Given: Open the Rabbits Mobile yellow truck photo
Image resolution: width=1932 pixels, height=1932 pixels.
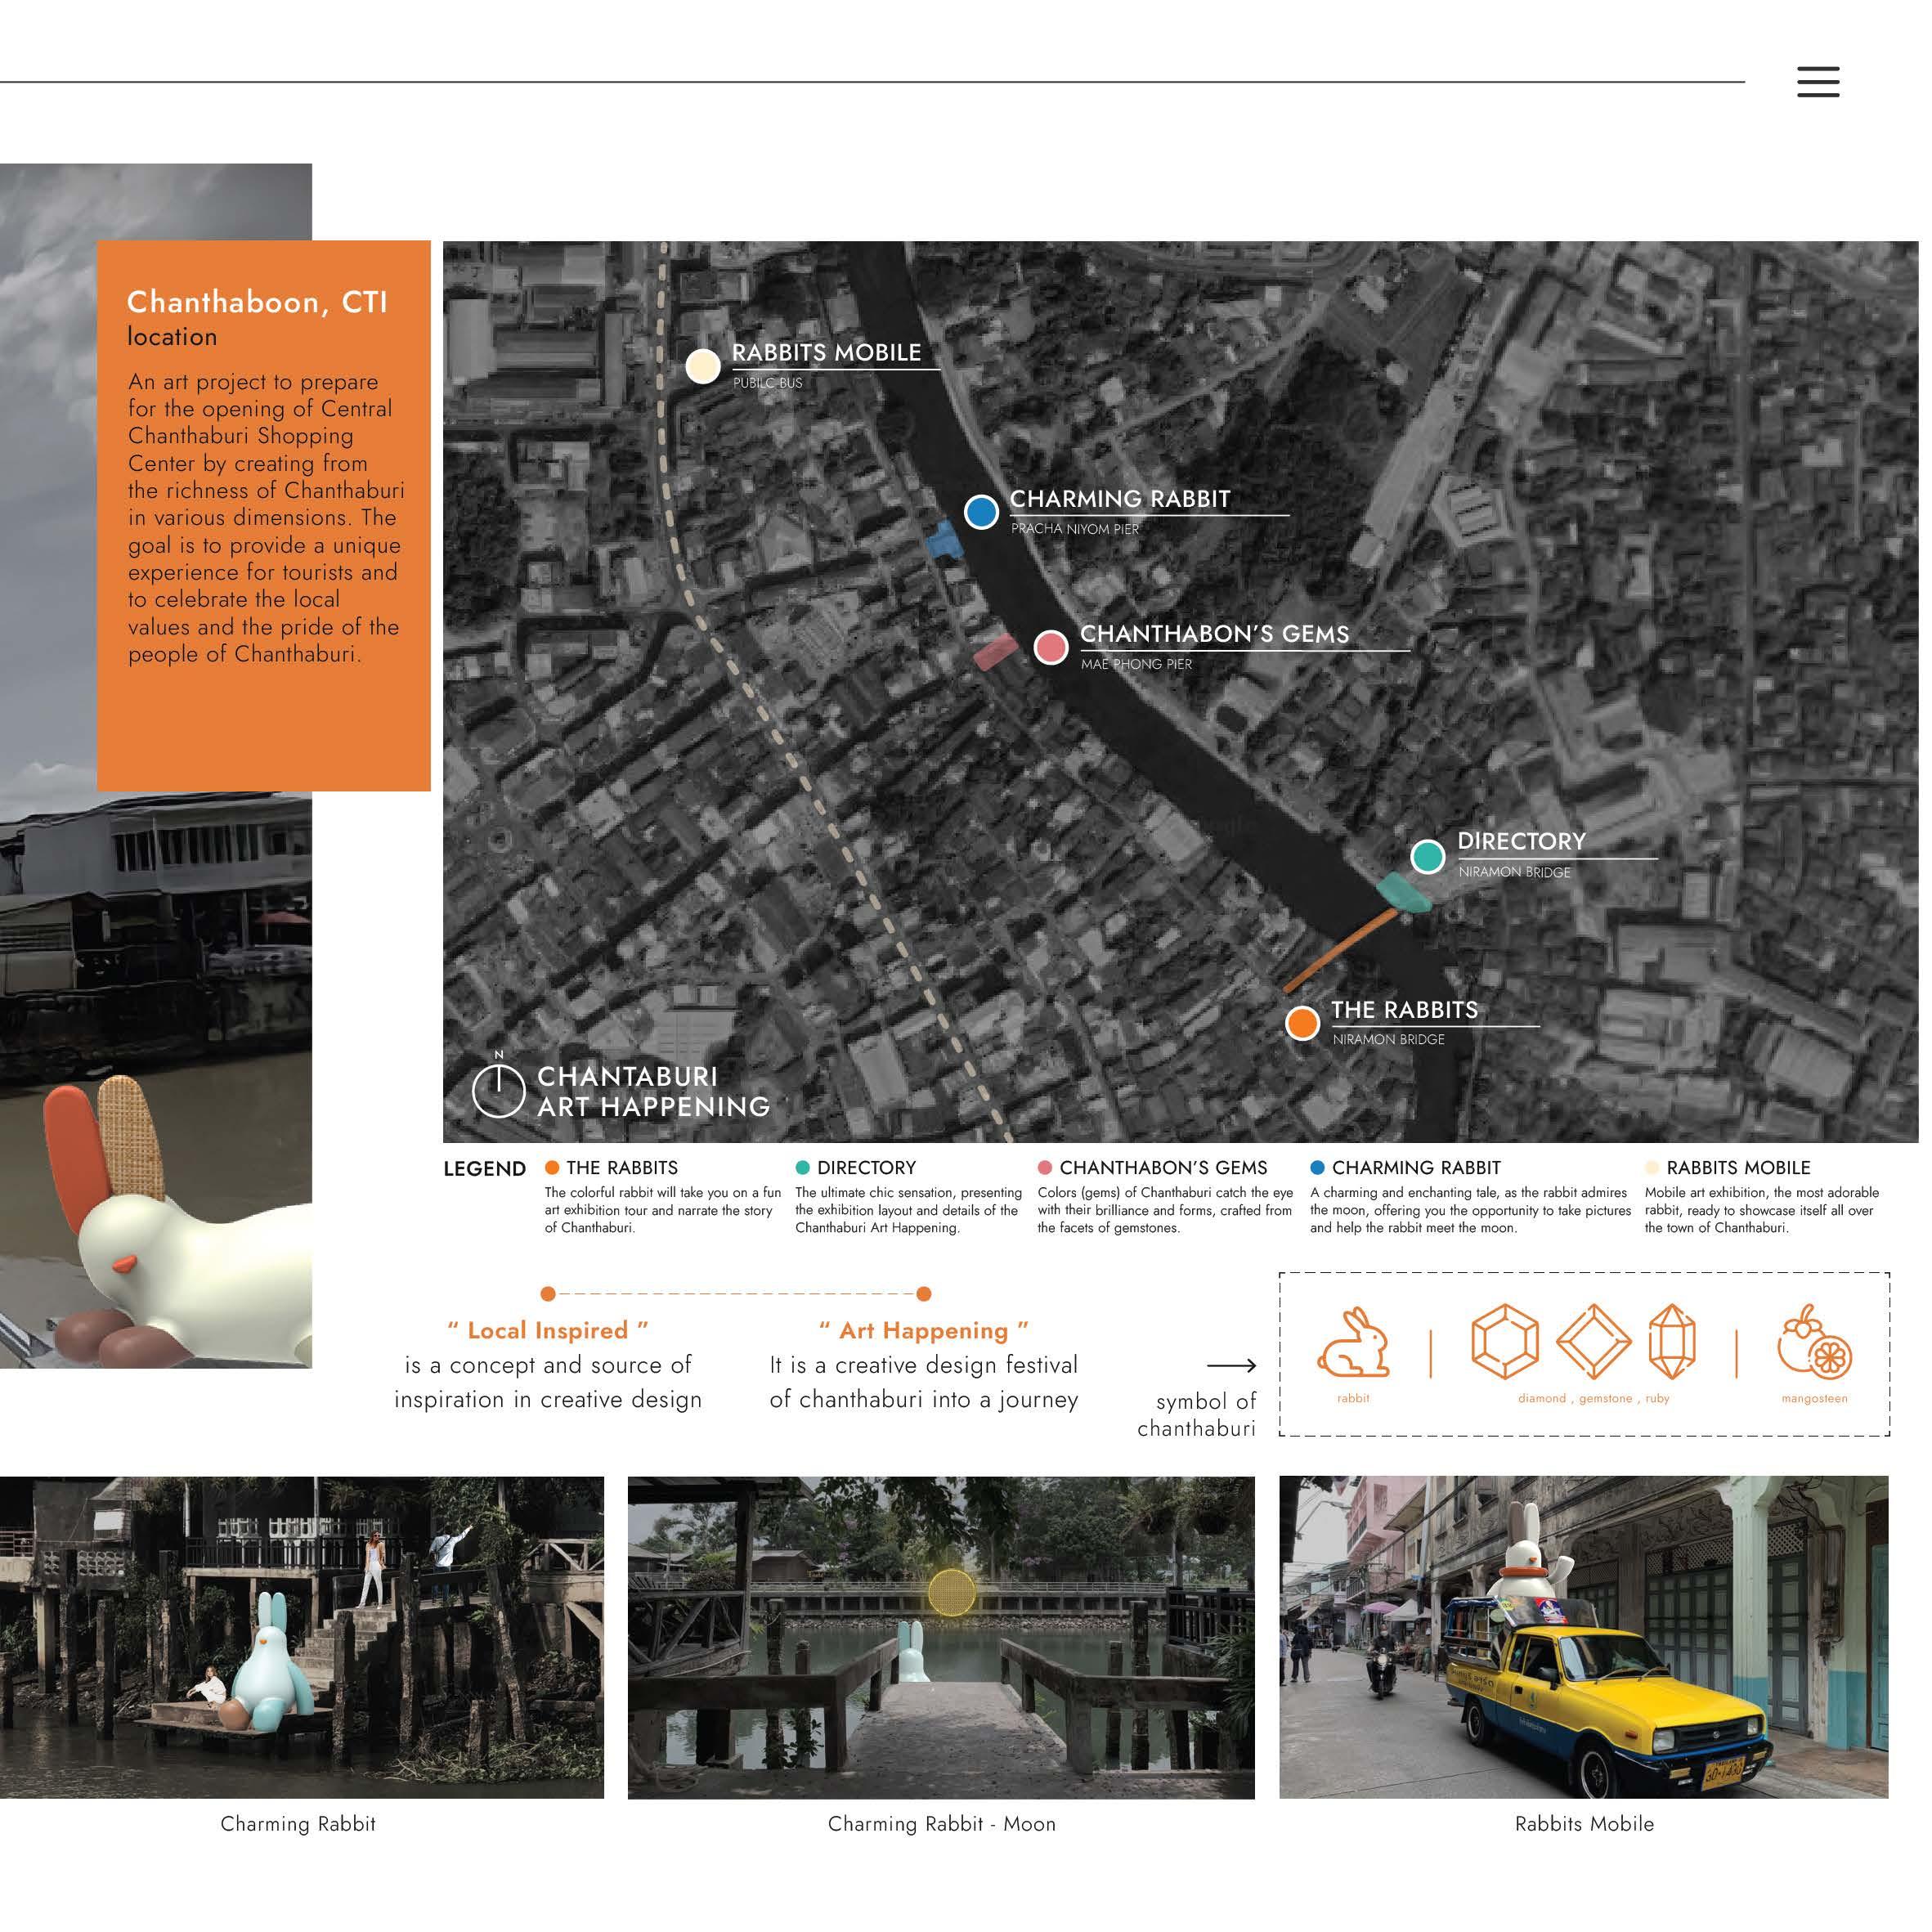Looking at the screenshot, I should (x=1583, y=1637).
